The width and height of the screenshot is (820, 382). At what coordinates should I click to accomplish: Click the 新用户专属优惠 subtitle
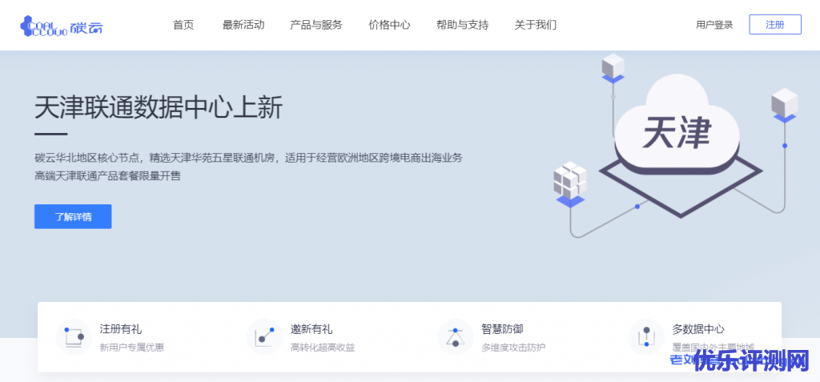[x=132, y=347]
